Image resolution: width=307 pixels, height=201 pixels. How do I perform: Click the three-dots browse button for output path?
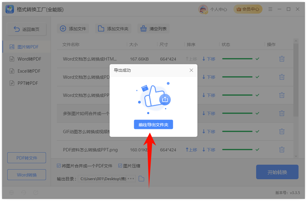(x=131, y=179)
